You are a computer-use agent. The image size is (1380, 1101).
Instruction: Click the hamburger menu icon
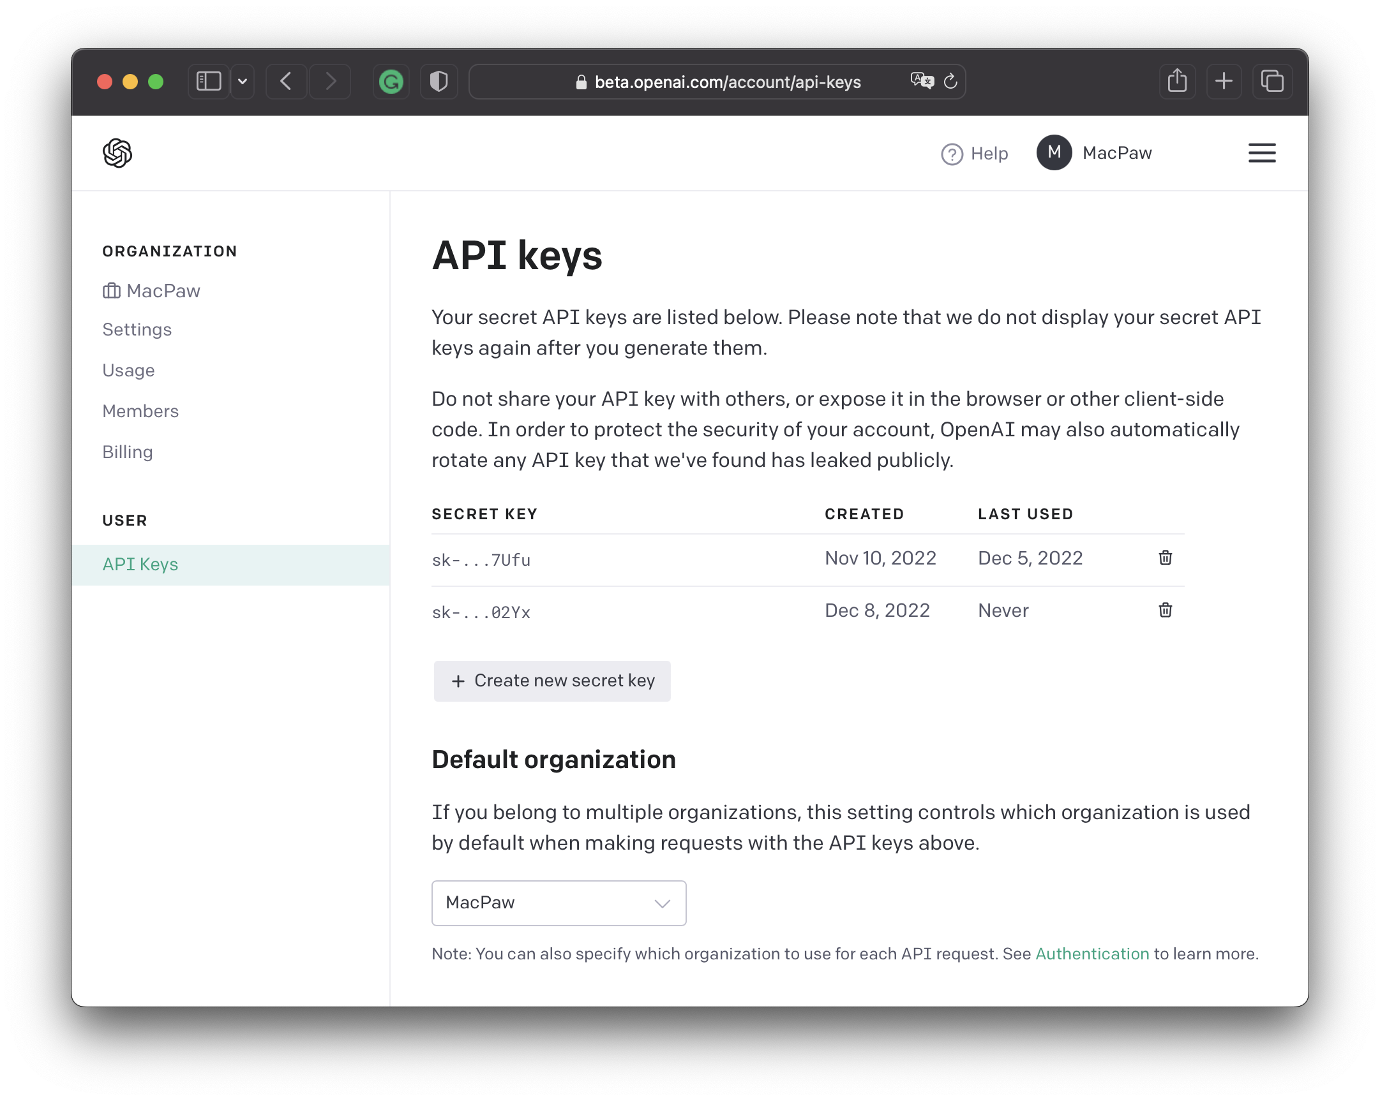pyautogui.click(x=1260, y=152)
